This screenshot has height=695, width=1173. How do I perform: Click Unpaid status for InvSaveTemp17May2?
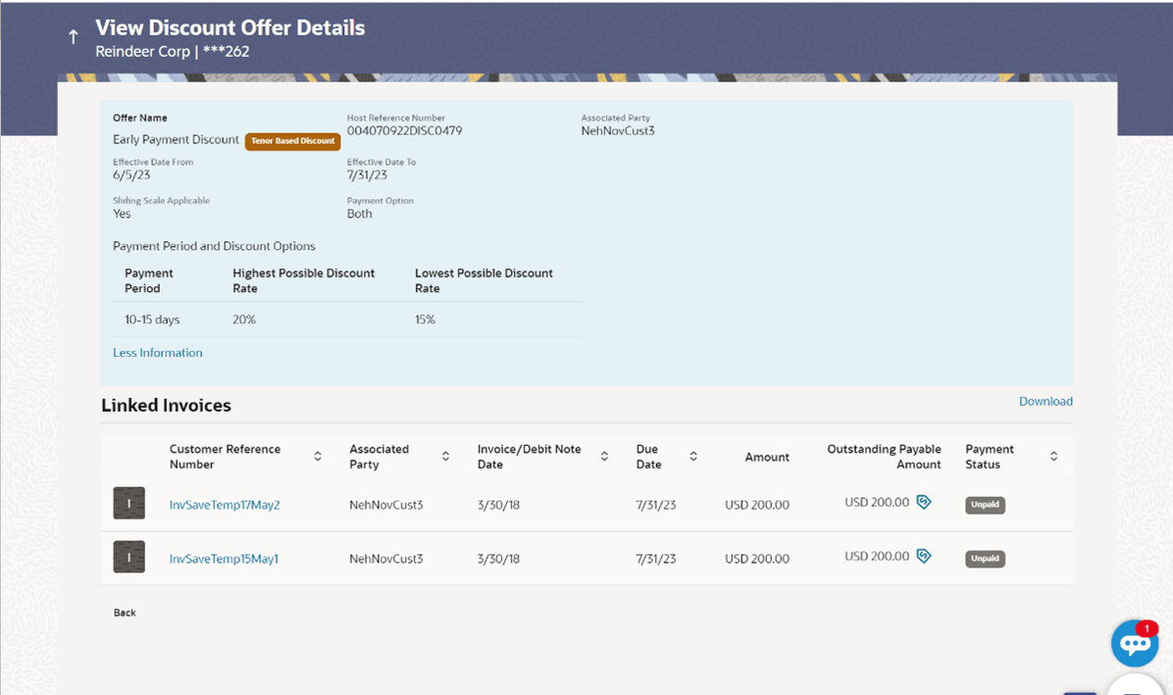tap(986, 505)
